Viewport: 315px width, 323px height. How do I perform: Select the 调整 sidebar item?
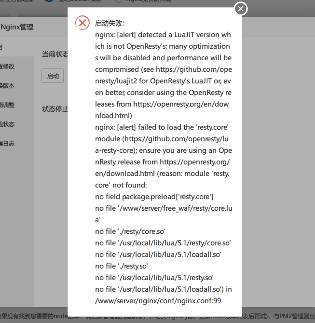pos(7,105)
